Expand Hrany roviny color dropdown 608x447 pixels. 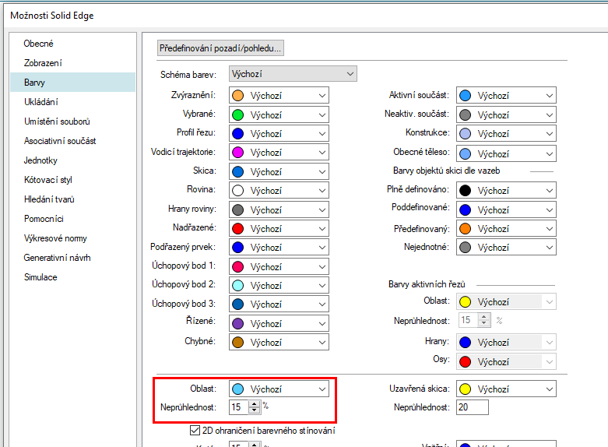pos(279,209)
